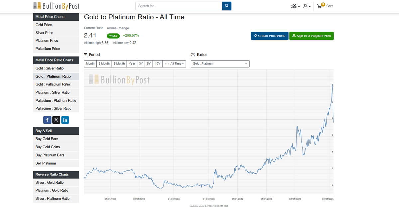399x209 pixels.
Task: Select the 3Y period
Action: [x=141, y=64]
